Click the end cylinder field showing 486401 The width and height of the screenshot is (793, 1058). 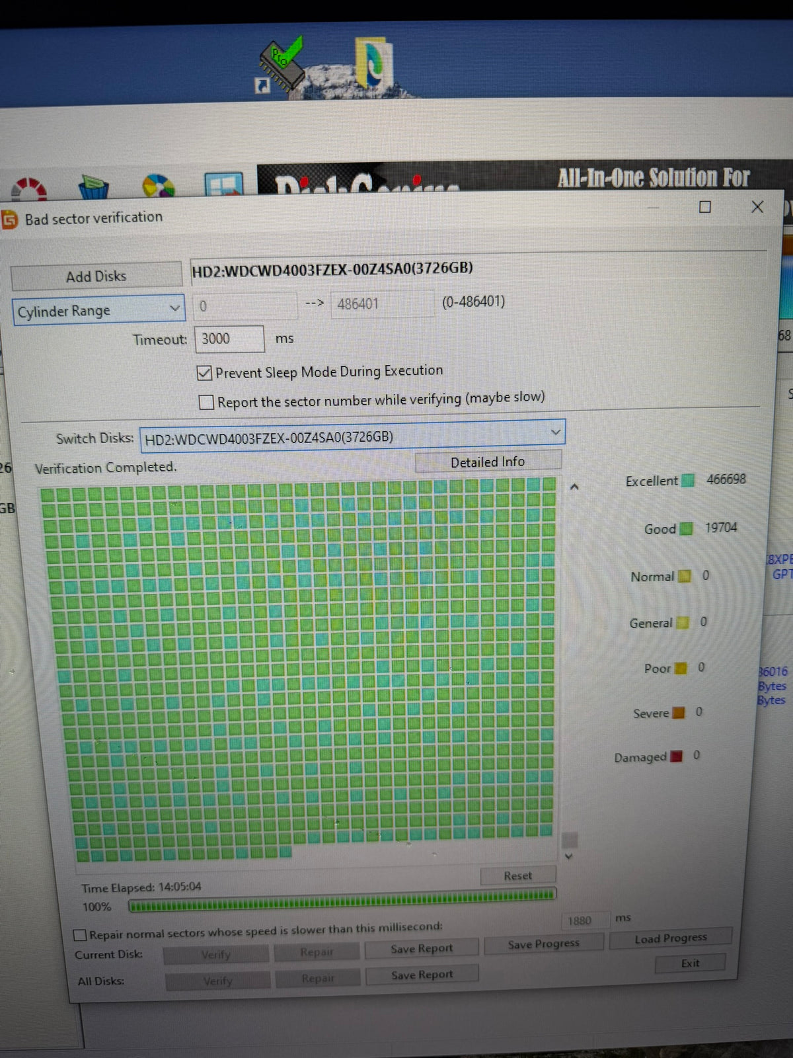click(x=382, y=304)
